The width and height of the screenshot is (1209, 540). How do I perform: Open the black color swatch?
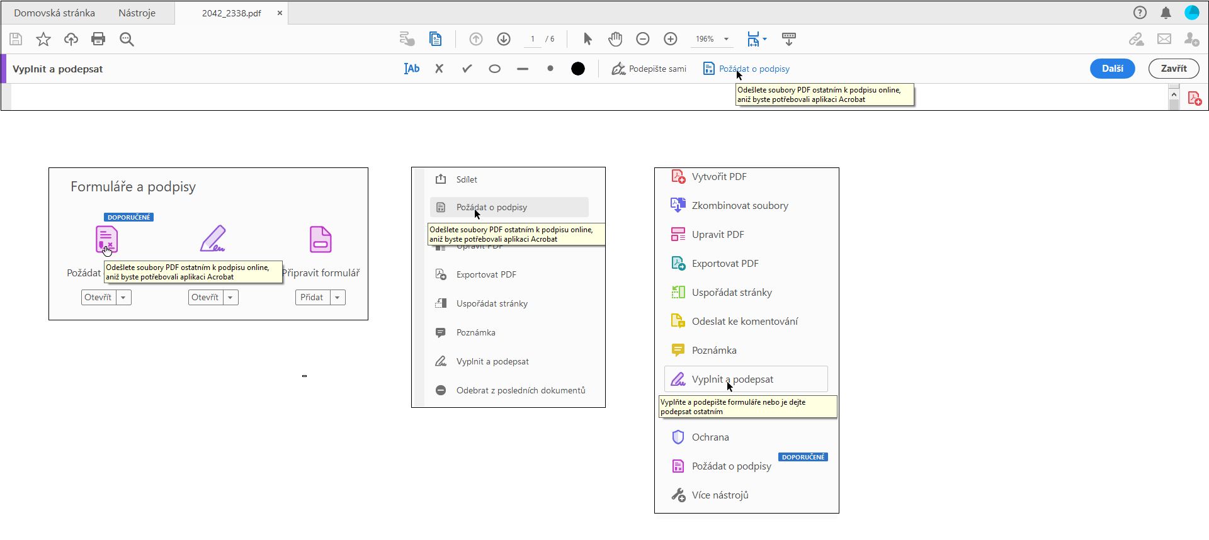coord(578,69)
